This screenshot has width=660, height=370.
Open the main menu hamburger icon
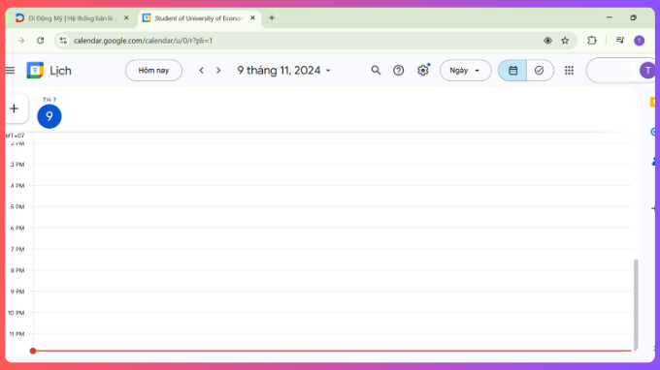(x=10, y=71)
